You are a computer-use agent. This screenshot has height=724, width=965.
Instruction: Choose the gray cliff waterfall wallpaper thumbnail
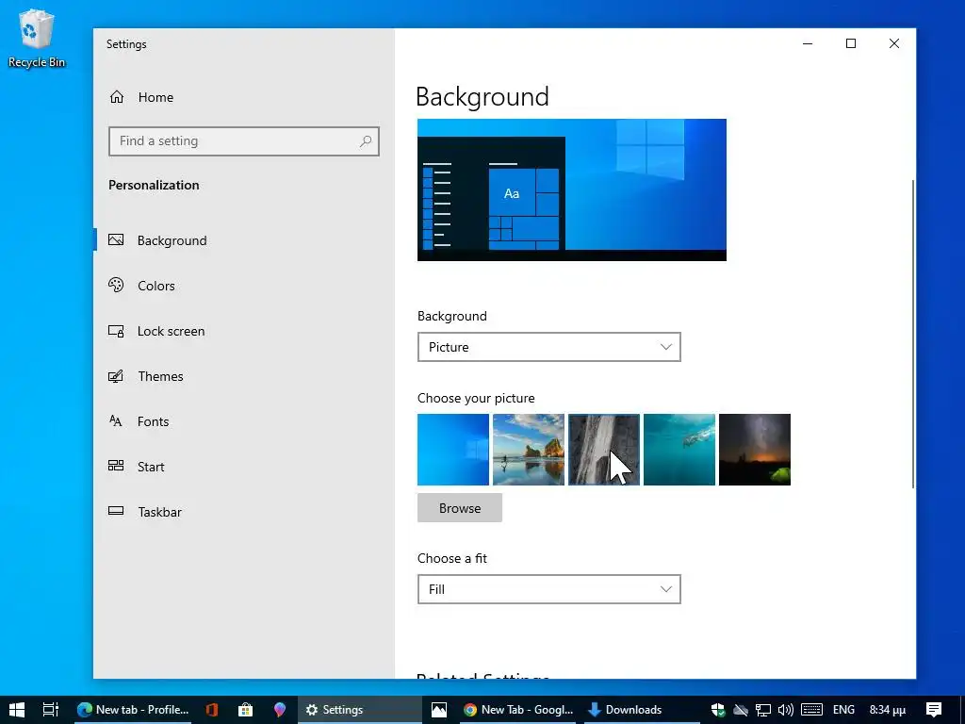(x=604, y=450)
